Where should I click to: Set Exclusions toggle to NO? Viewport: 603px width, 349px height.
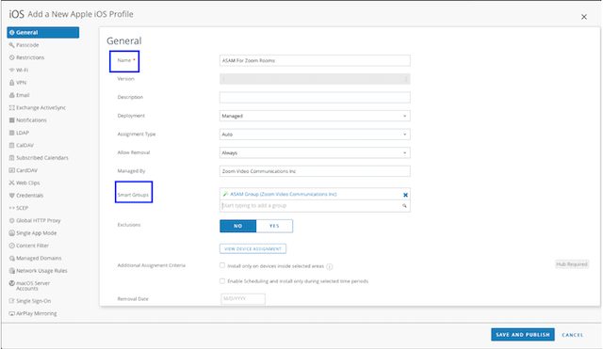point(238,226)
